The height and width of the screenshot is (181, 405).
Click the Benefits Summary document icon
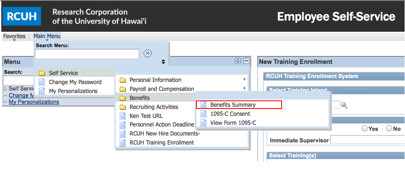point(203,105)
